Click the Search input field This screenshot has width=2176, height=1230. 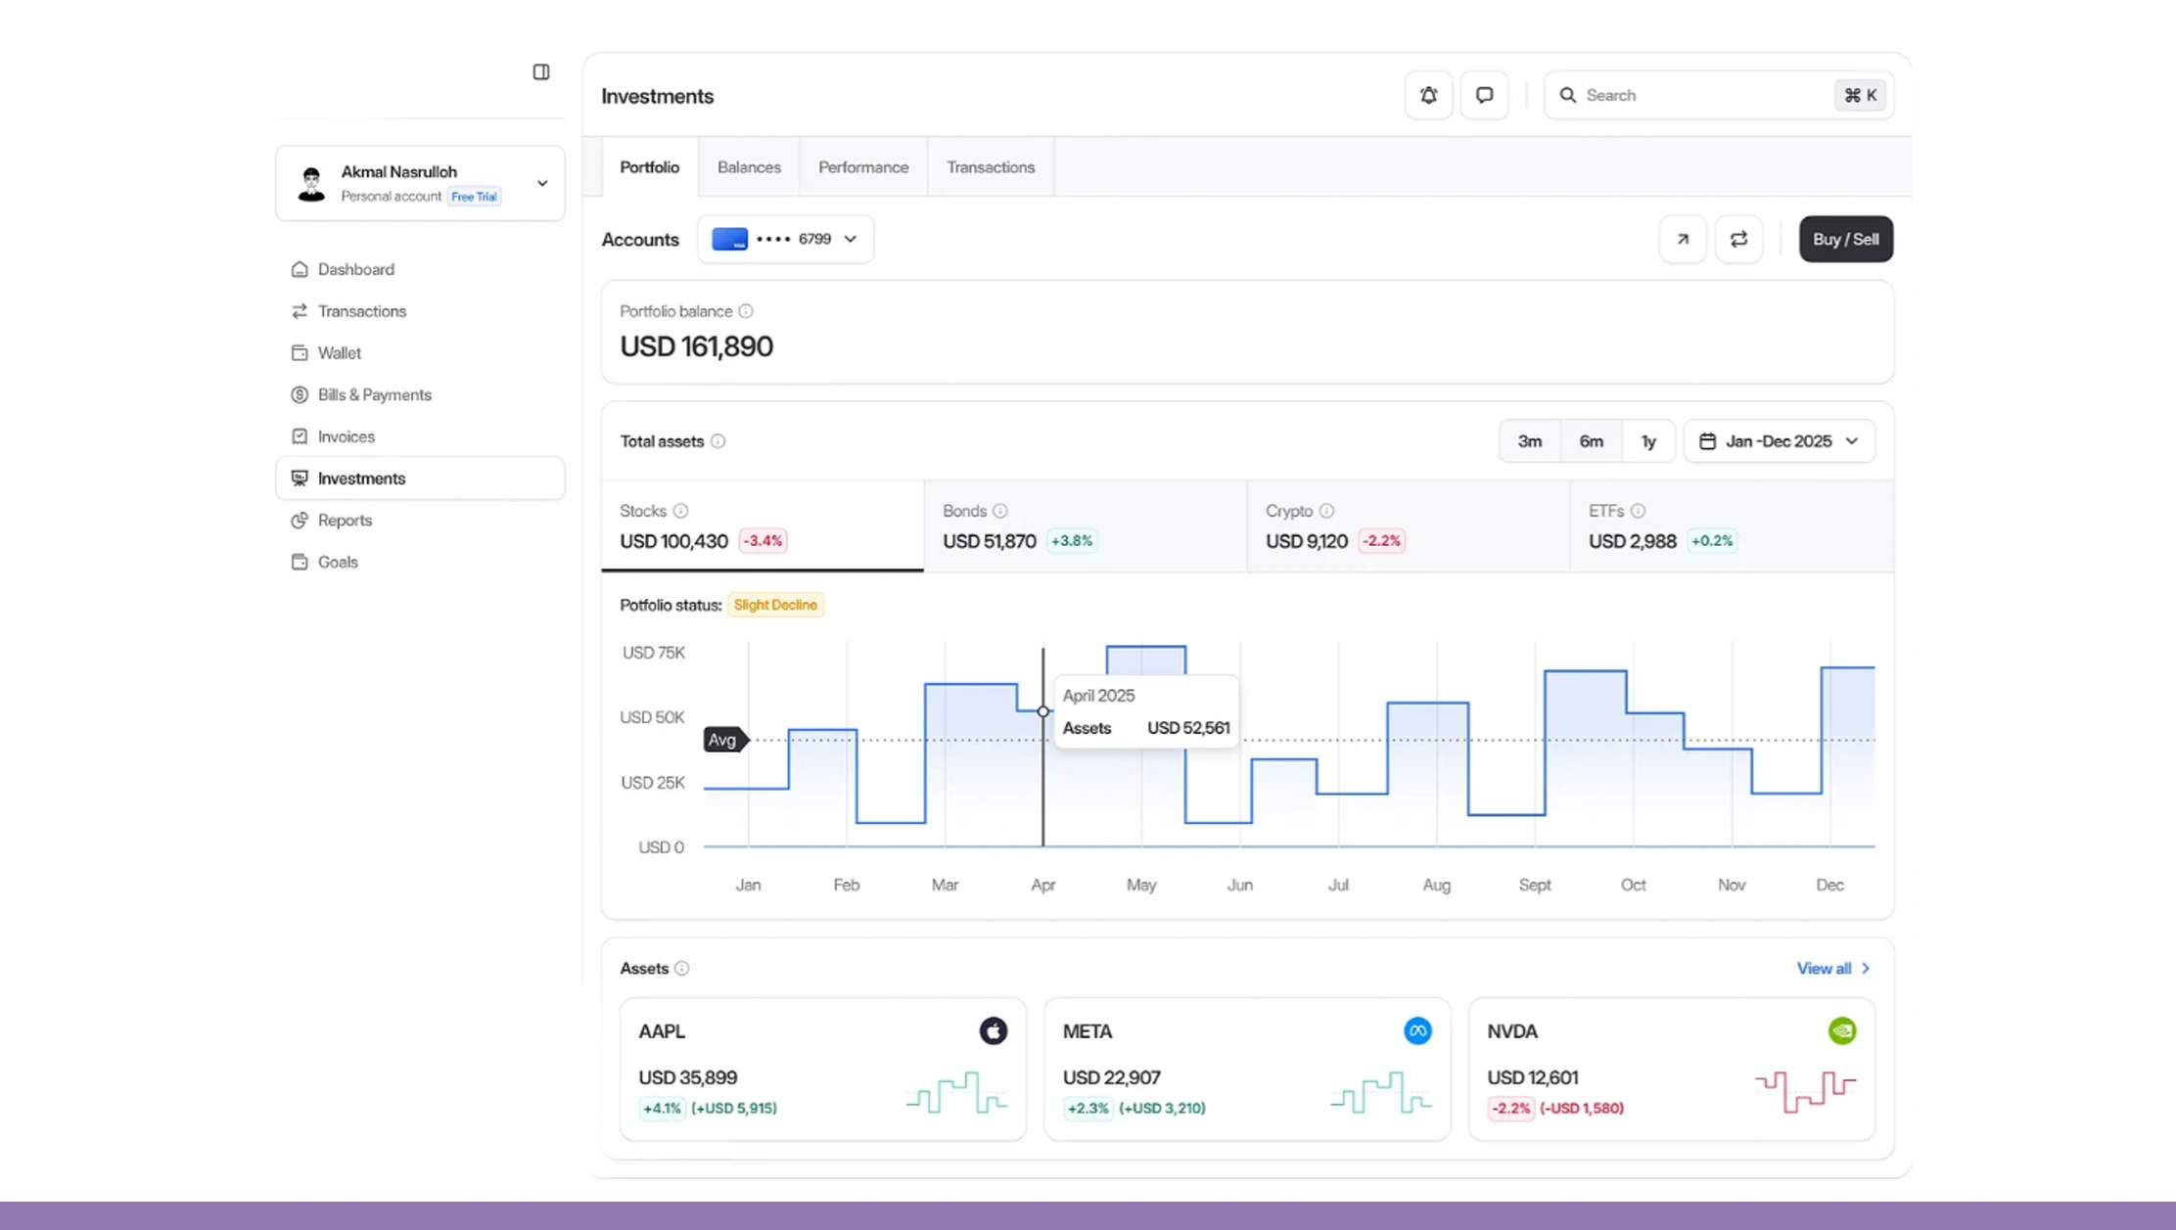(1703, 95)
